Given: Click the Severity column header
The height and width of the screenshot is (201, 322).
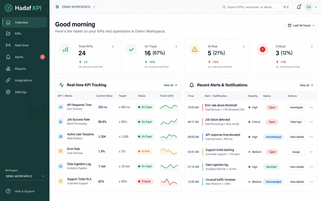Looking at the screenshot, I should point(253,96).
